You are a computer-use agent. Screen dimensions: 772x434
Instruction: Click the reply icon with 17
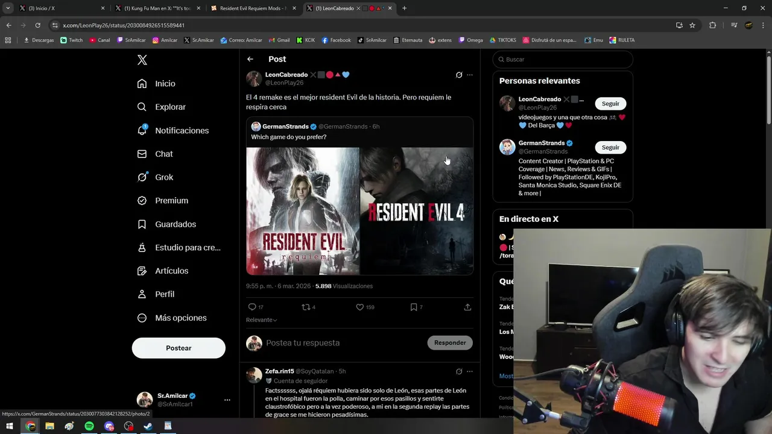tap(256, 307)
